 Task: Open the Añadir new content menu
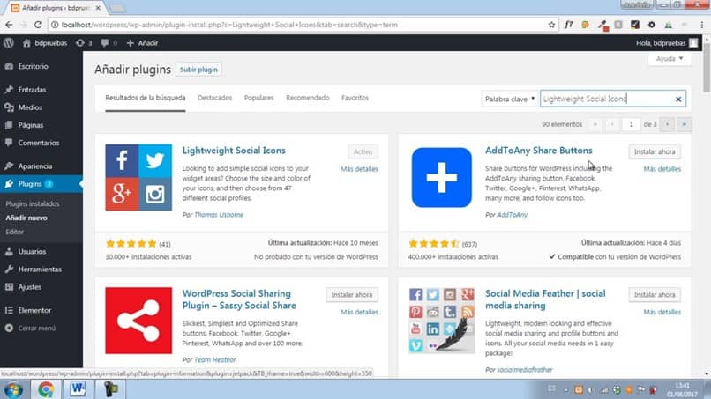pos(142,43)
